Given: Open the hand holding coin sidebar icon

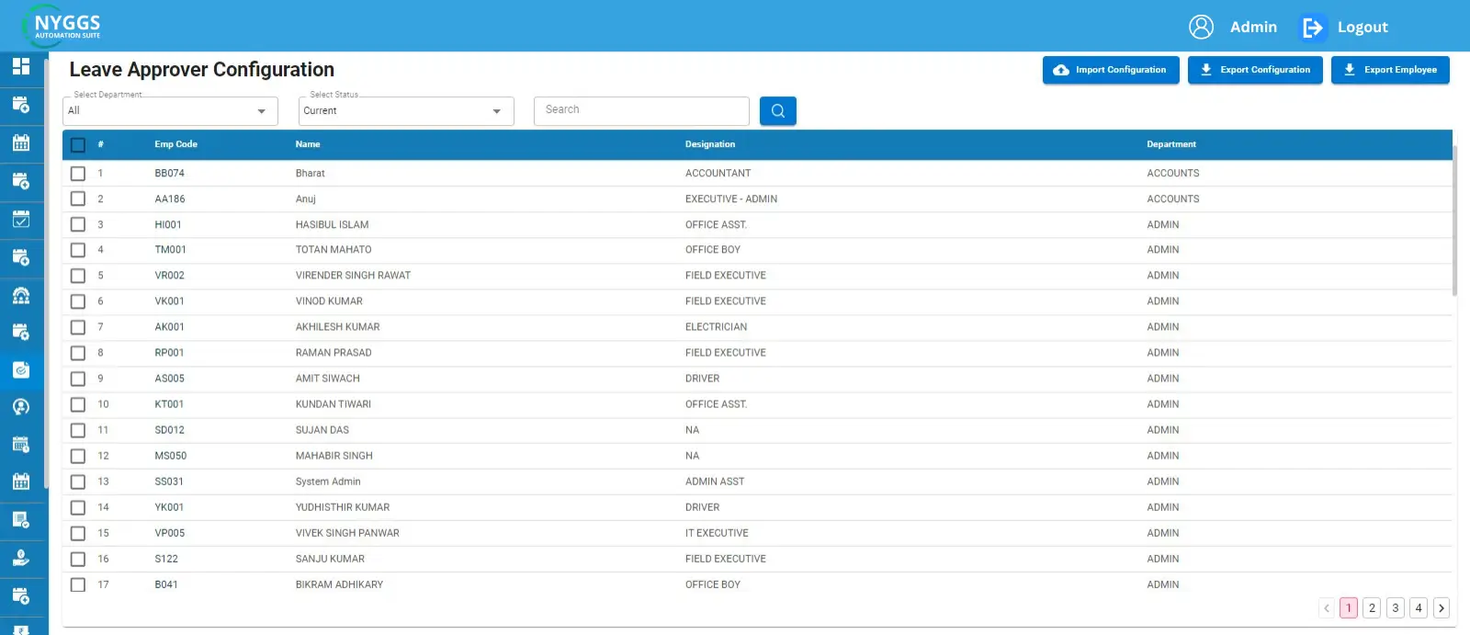Looking at the screenshot, I should [x=21, y=558].
